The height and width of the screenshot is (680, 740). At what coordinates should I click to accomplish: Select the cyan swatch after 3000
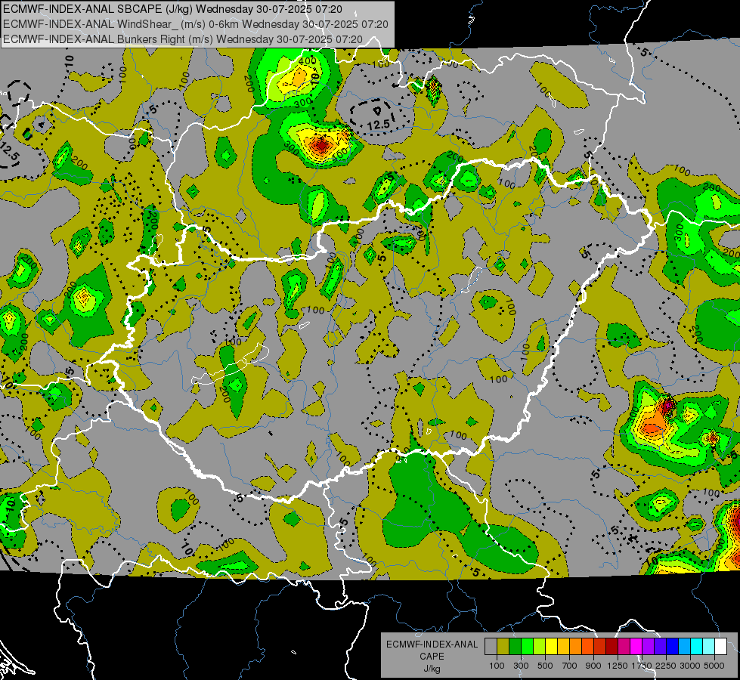(x=697, y=647)
